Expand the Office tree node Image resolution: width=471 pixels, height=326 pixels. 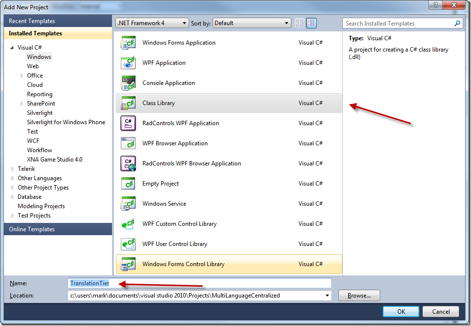(22, 76)
